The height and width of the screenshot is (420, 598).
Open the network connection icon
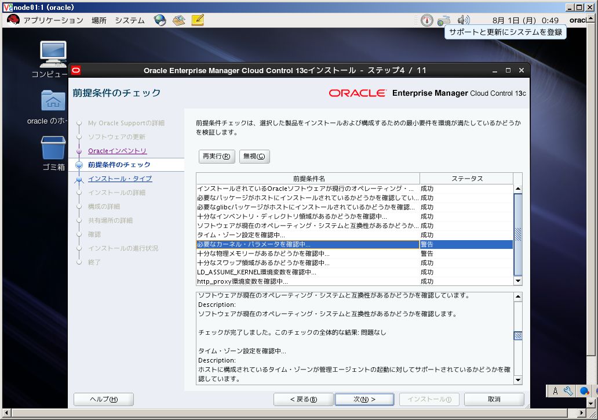(x=444, y=21)
